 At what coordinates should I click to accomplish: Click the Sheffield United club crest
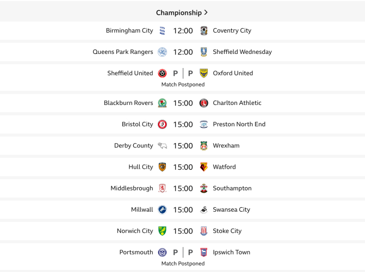[x=162, y=73]
